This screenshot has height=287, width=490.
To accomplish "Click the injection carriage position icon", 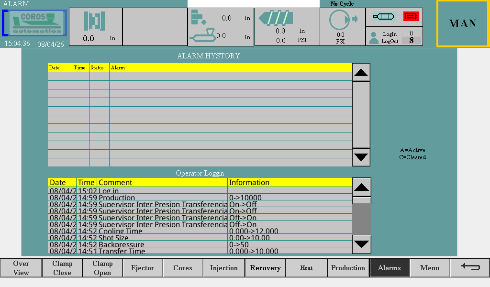I will tap(203, 35).
